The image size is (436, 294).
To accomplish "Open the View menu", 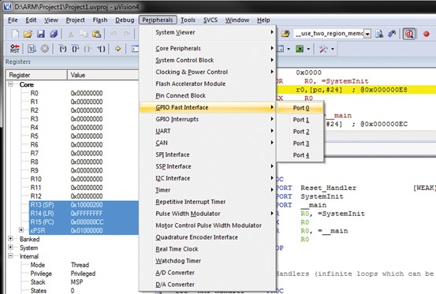I will [51, 20].
